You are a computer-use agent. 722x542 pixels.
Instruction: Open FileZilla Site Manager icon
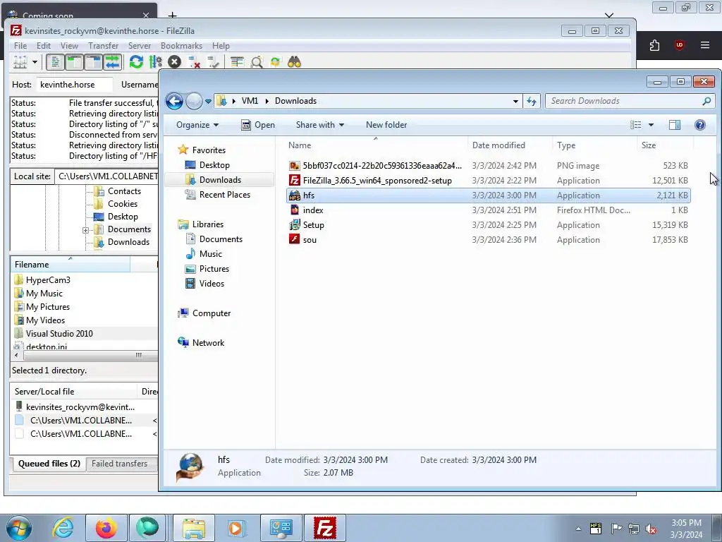click(20, 62)
